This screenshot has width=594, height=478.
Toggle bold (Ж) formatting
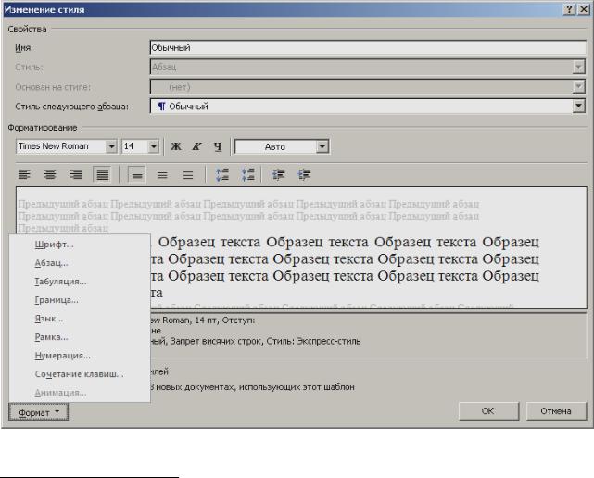pos(176,146)
